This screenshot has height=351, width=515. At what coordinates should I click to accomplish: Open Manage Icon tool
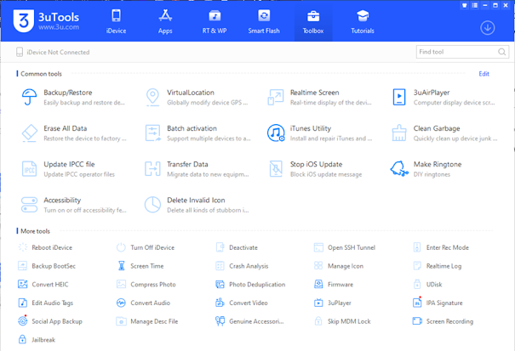(x=339, y=266)
